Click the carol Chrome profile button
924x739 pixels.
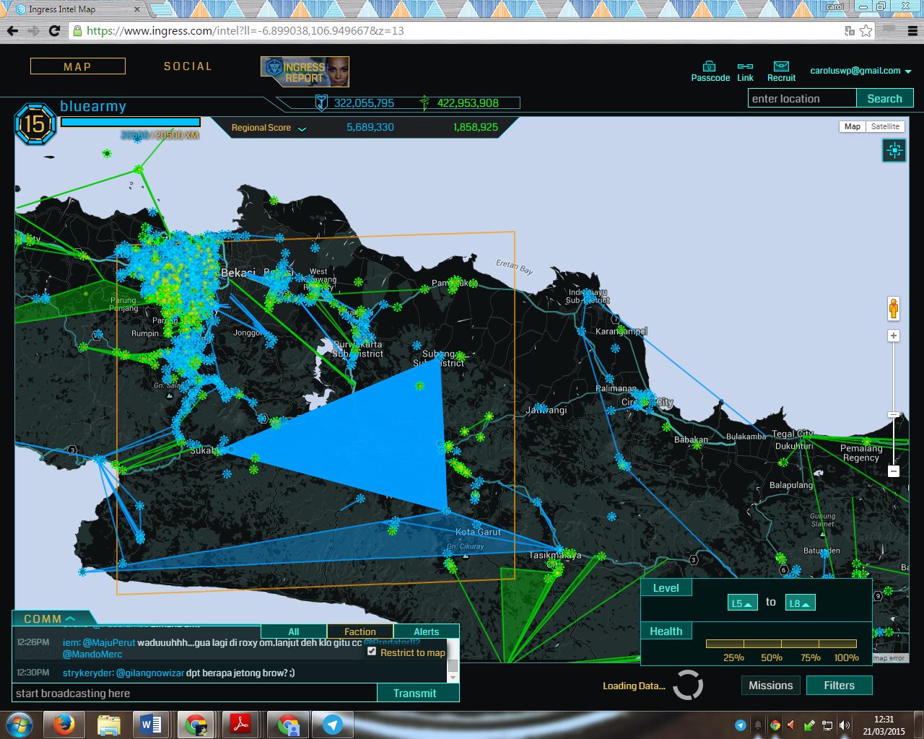tap(835, 6)
